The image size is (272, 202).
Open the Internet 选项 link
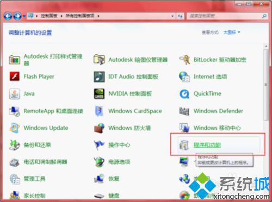210,77
